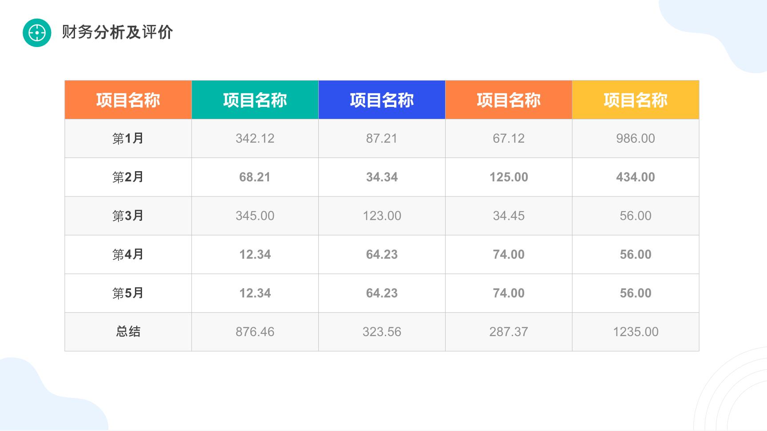Select the total cell 876.46
This screenshot has width=767, height=431.
pos(255,332)
